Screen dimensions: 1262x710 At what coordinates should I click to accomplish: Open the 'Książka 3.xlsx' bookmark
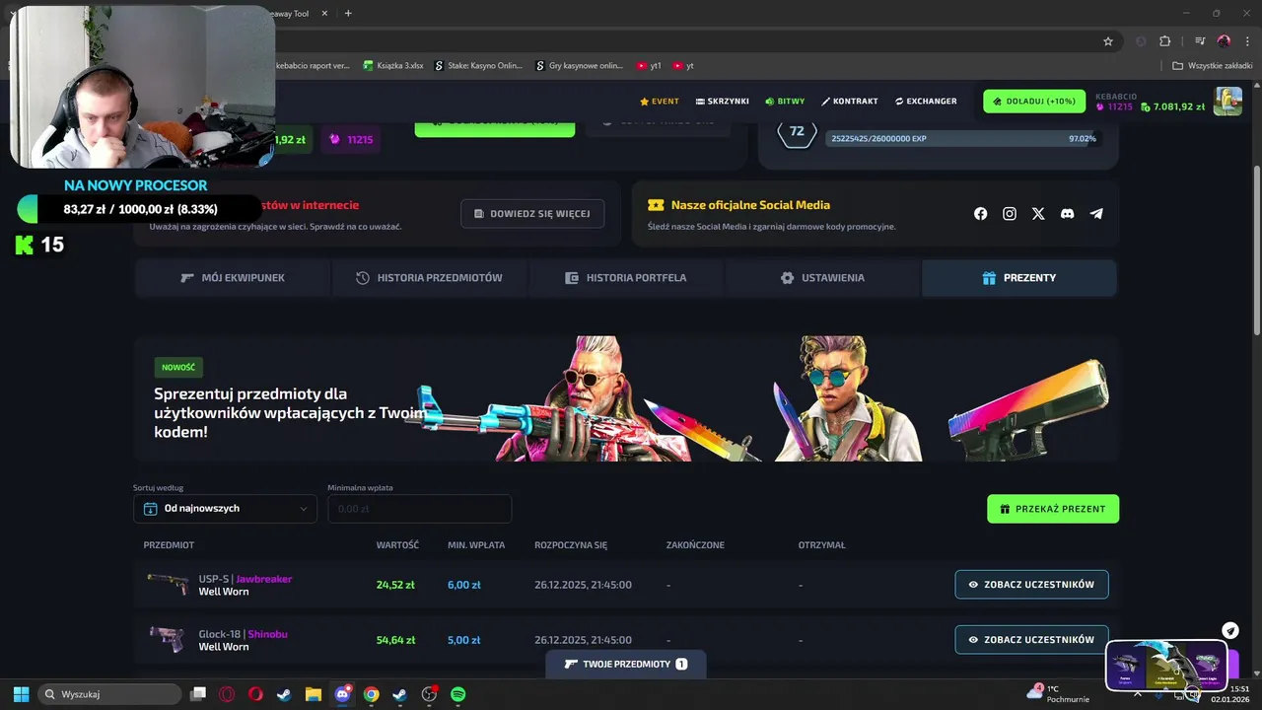[393, 66]
